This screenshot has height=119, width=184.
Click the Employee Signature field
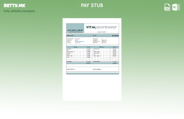point(71,69)
